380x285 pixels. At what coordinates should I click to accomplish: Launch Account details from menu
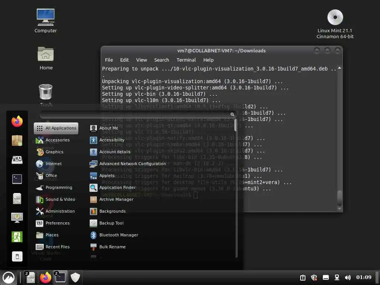click(110, 152)
